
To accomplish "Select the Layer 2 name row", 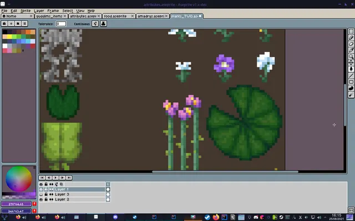I will point(80,199).
